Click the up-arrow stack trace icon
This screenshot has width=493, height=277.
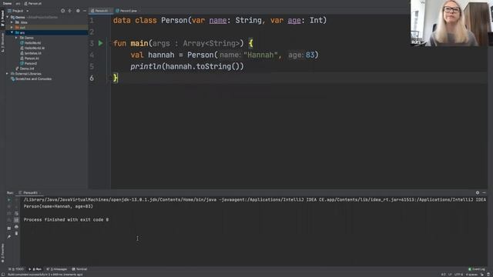click(16, 200)
